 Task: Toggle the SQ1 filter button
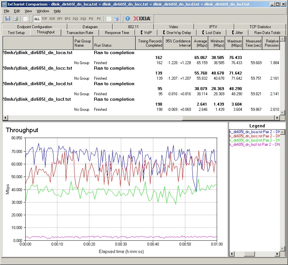pyautogui.click(x=75, y=18)
